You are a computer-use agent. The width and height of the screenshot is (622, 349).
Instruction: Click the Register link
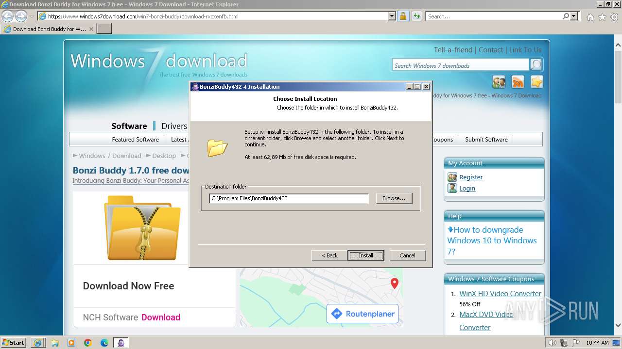coord(471,177)
